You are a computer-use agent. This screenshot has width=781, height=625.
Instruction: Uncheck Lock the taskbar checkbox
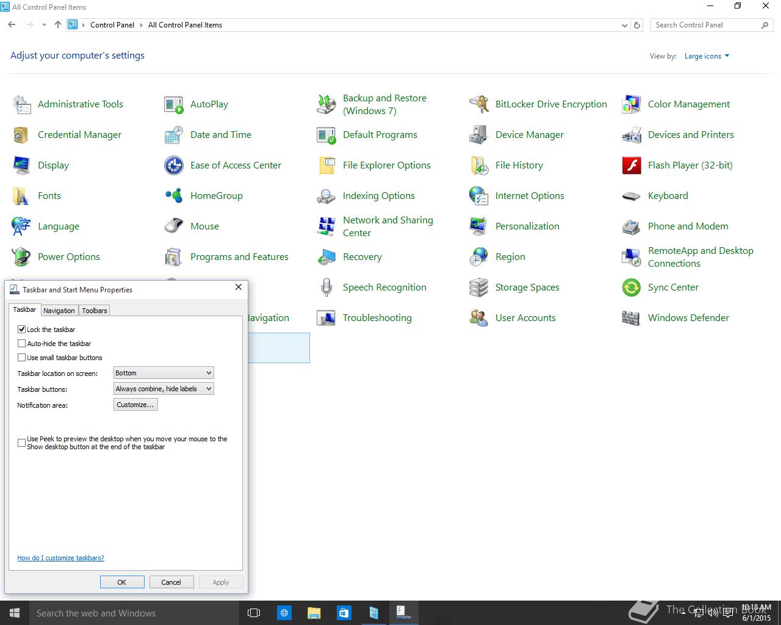click(x=22, y=329)
